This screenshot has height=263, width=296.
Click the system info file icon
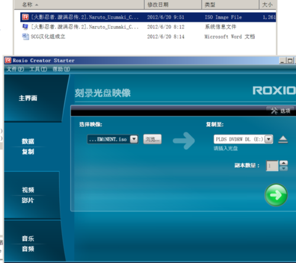pyautogui.click(x=25, y=27)
